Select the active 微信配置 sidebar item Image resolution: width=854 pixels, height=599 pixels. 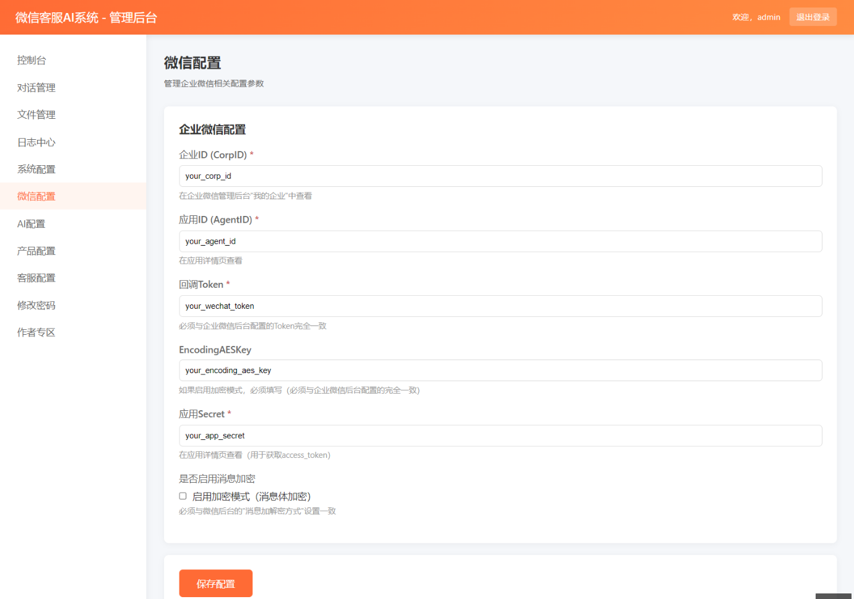pyautogui.click(x=36, y=196)
